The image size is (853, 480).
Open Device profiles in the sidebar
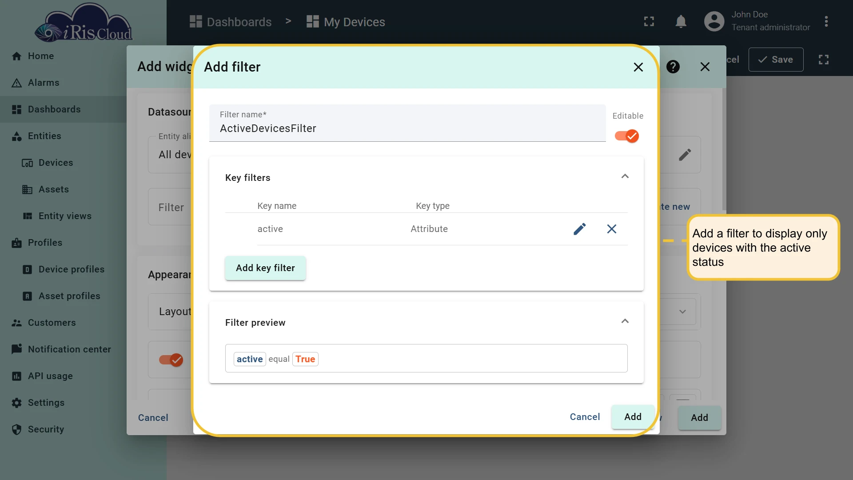pos(71,269)
